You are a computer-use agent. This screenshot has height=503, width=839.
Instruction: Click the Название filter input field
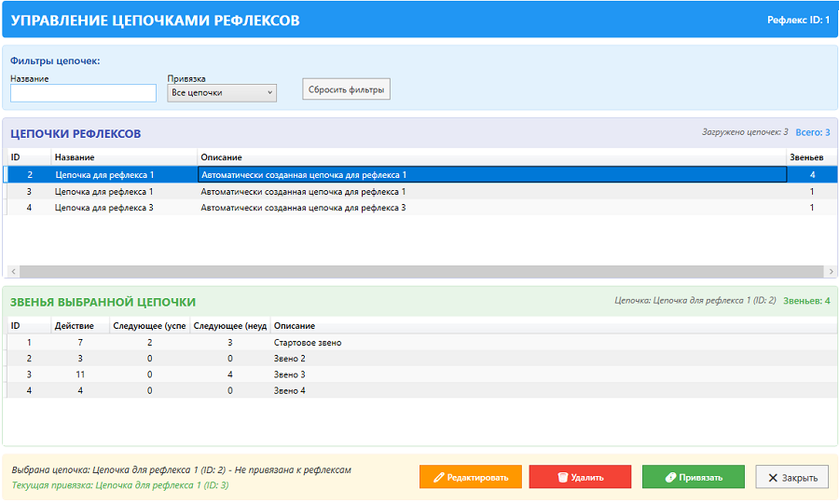83,93
